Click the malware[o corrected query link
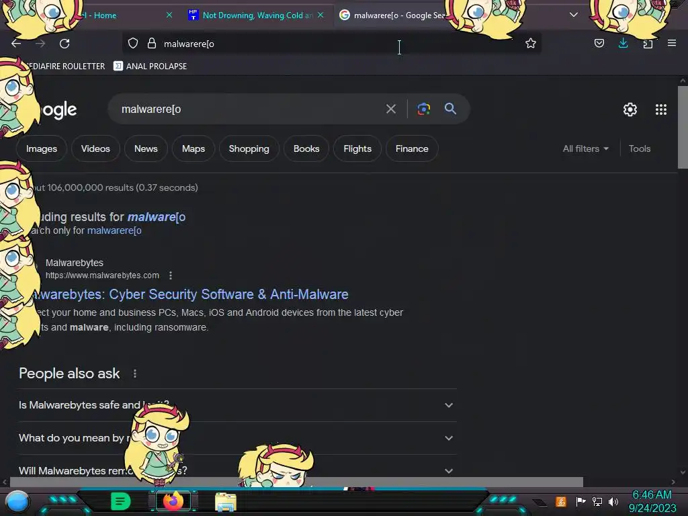 click(156, 217)
